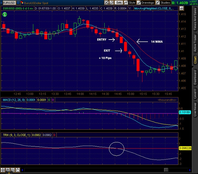
Task: Click the cyan 0.10189 MACD value tag
Action: click(x=185, y=112)
